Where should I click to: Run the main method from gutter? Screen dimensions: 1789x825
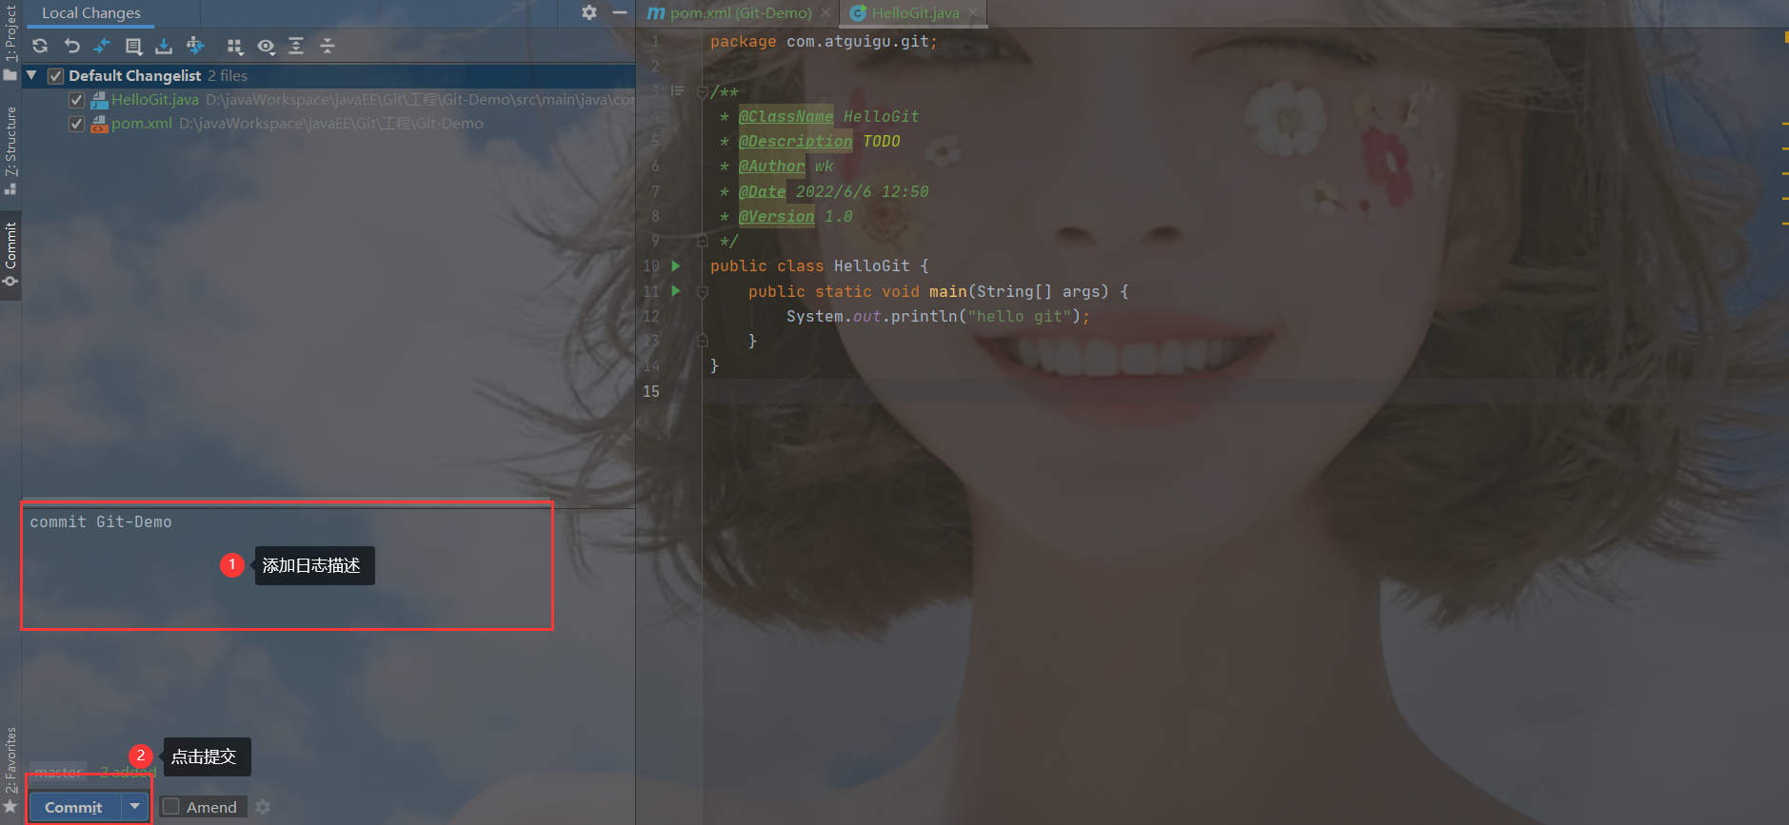pos(676,291)
